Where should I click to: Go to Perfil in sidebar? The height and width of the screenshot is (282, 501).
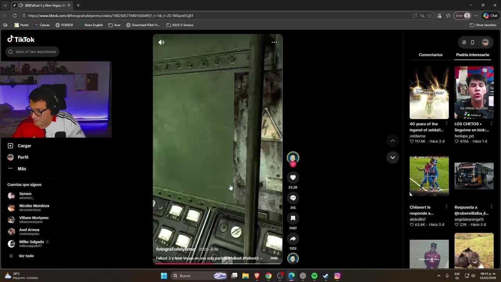coord(18,157)
